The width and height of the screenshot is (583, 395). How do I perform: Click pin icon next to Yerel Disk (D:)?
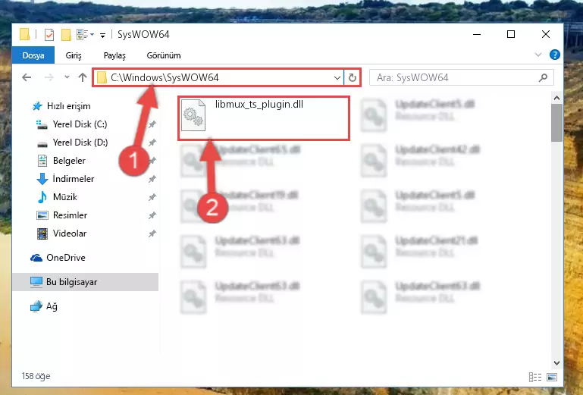(152, 143)
